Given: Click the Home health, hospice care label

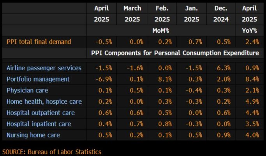Looking at the screenshot, I should (44, 102).
